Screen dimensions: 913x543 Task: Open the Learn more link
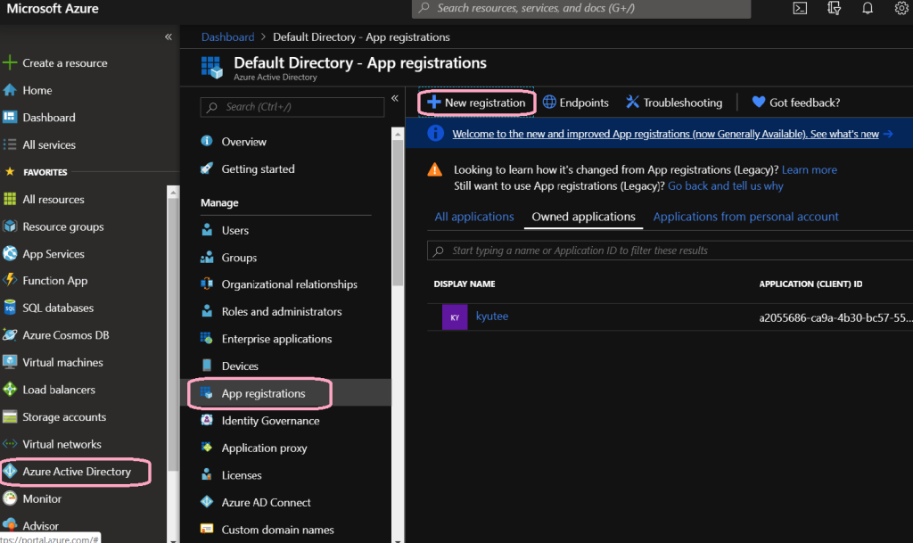(810, 169)
